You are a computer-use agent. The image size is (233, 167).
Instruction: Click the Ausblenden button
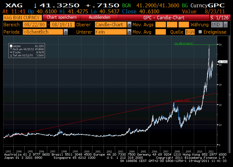(99, 17)
